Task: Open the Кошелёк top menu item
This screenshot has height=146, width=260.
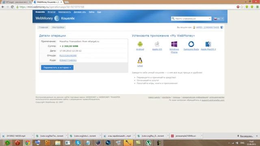Action: coord(40,12)
